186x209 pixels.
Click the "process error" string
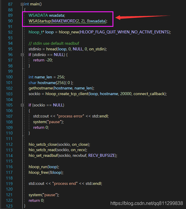point(71,116)
